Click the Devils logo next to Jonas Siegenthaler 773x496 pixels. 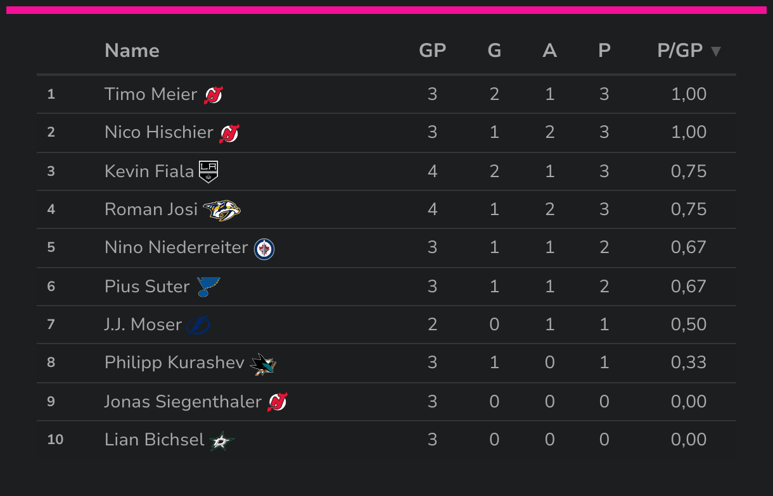(278, 402)
